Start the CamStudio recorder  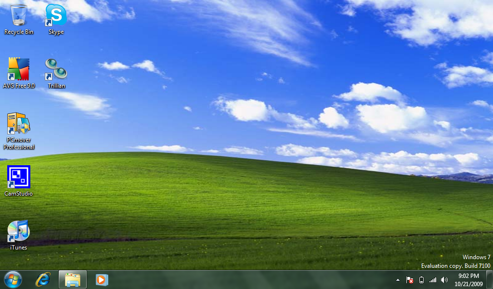coord(18,176)
